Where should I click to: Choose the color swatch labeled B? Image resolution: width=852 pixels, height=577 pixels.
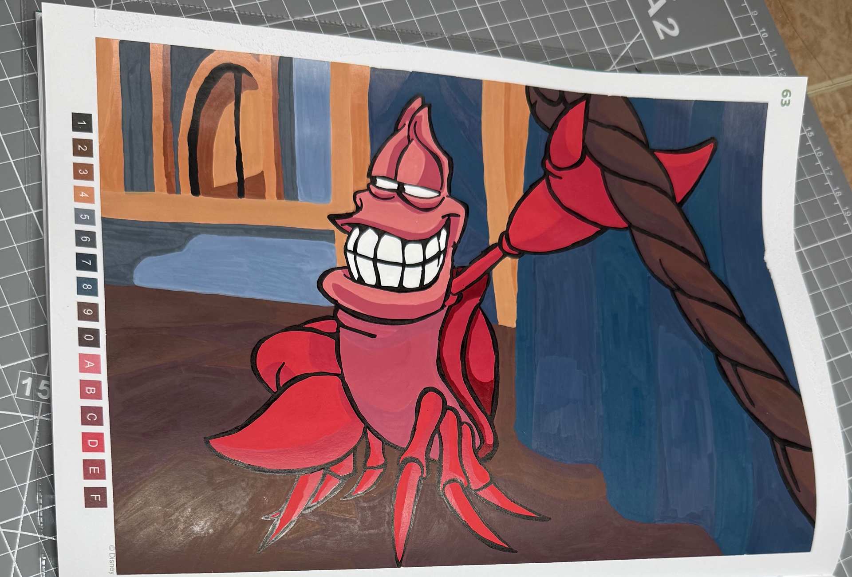[91, 391]
